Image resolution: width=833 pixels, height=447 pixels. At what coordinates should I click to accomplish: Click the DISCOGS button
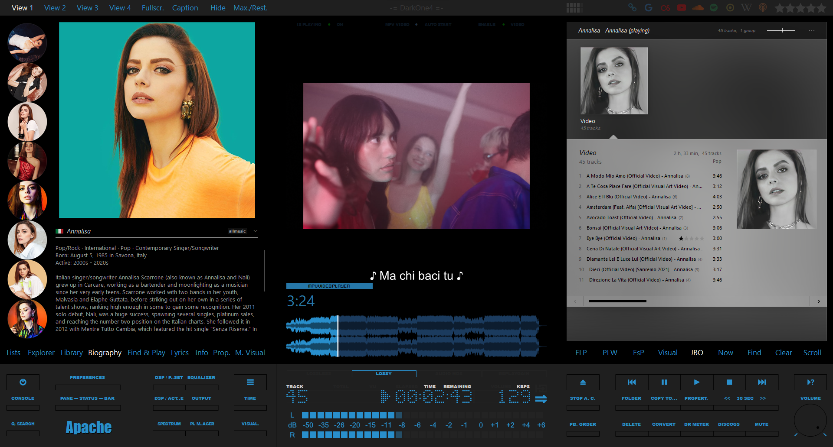pyautogui.click(x=729, y=424)
